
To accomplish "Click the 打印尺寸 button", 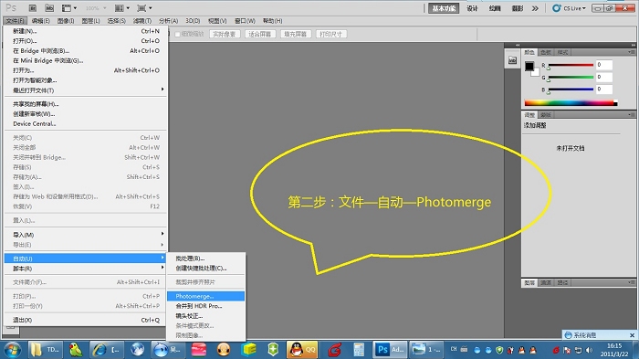I will (x=331, y=35).
